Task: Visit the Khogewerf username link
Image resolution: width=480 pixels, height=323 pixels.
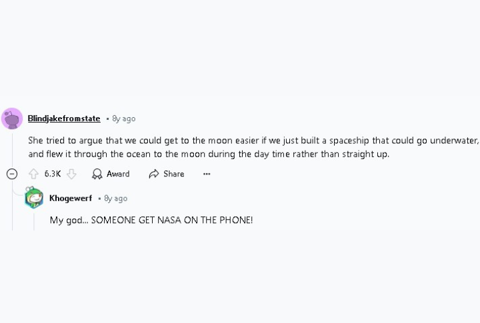Action: coord(71,198)
